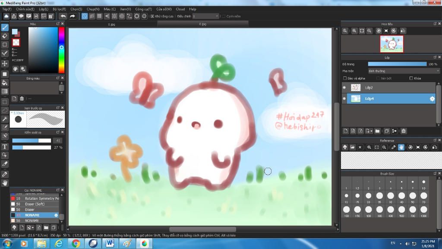The height and width of the screenshot is (249, 442).
Task: Open the Bộ lọc(R) menu
Action: point(59,9)
